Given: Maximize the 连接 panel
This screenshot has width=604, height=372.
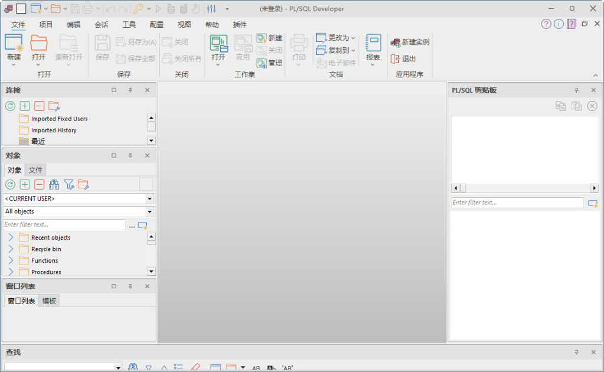Looking at the screenshot, I should [x=114, y=90].
